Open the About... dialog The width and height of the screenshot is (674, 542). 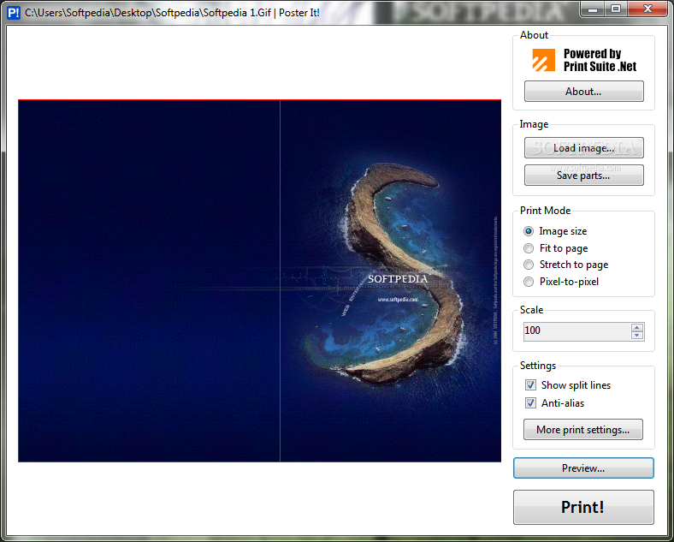pyautogui.click(x=583, y=92)
